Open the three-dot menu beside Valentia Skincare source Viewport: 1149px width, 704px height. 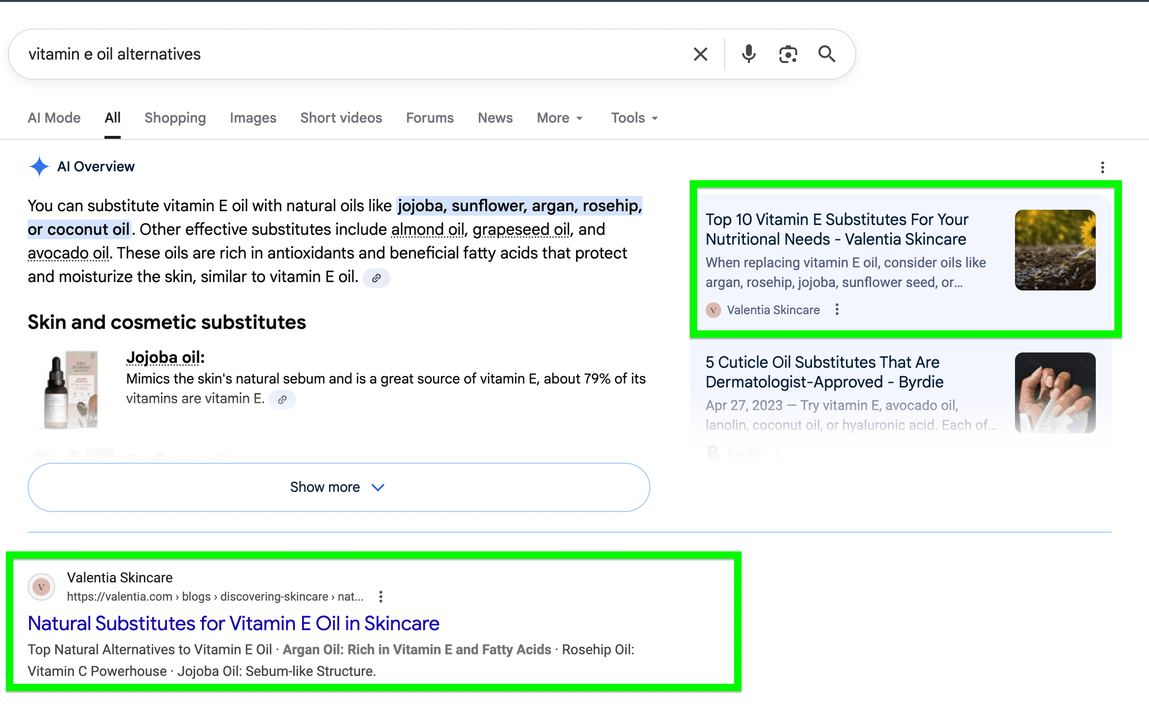(x=837, y=310)
